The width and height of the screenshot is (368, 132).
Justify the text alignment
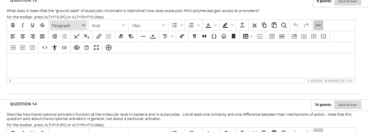(x=42, y=36)
